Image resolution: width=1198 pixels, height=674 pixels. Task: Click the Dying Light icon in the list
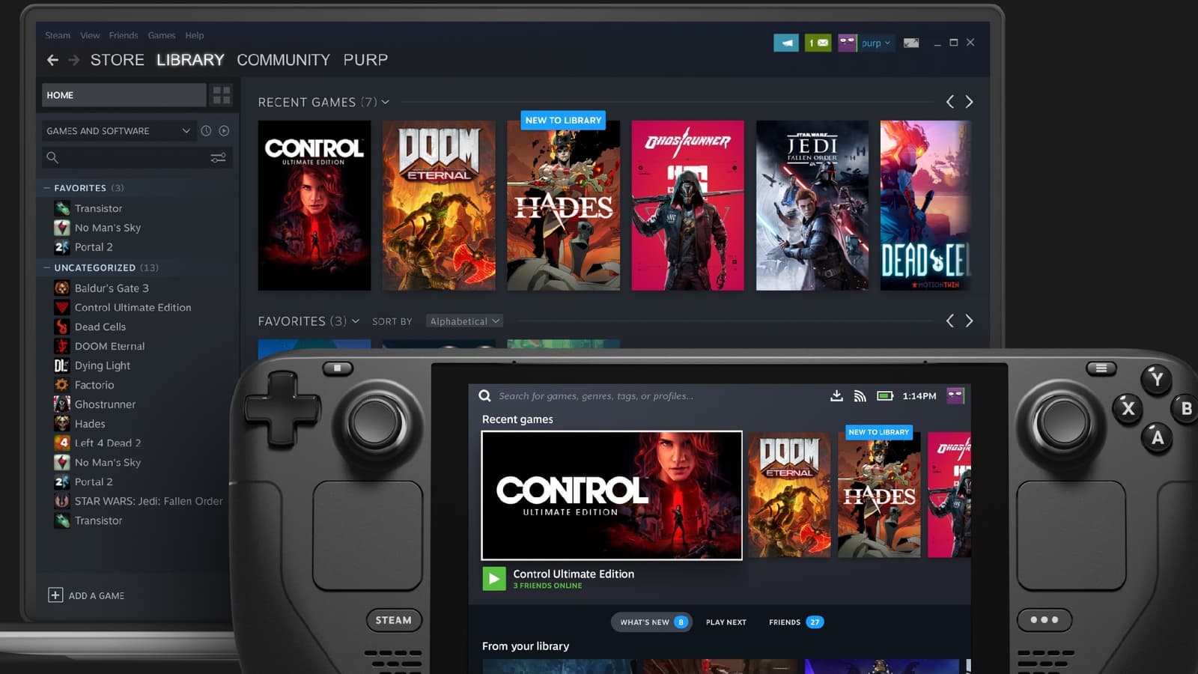tap(62, 365)
